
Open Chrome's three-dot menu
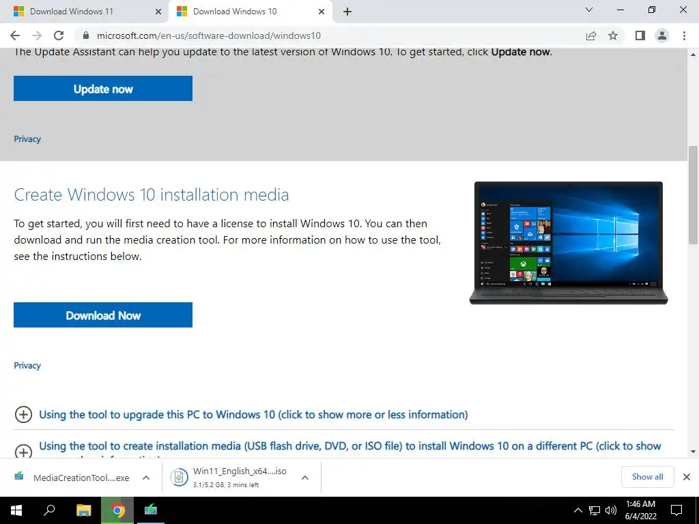(684, 35)
